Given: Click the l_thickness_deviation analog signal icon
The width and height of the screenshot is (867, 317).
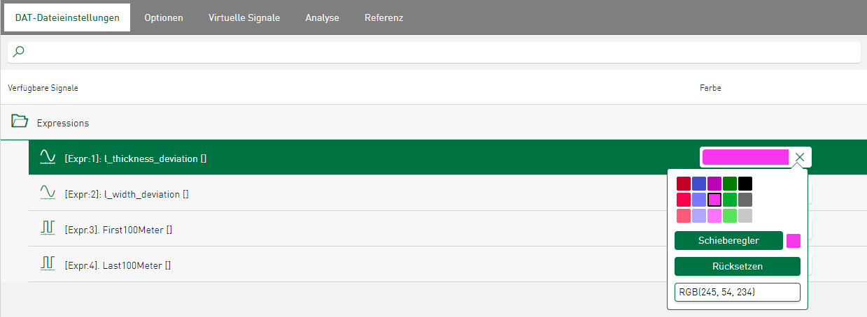Looking at the screenshot, I should (48, 158).
